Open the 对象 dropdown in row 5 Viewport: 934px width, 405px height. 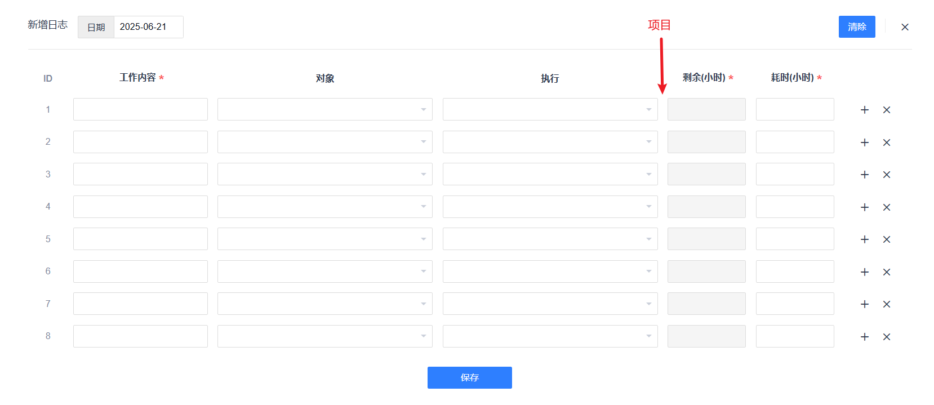click(325, 239)
